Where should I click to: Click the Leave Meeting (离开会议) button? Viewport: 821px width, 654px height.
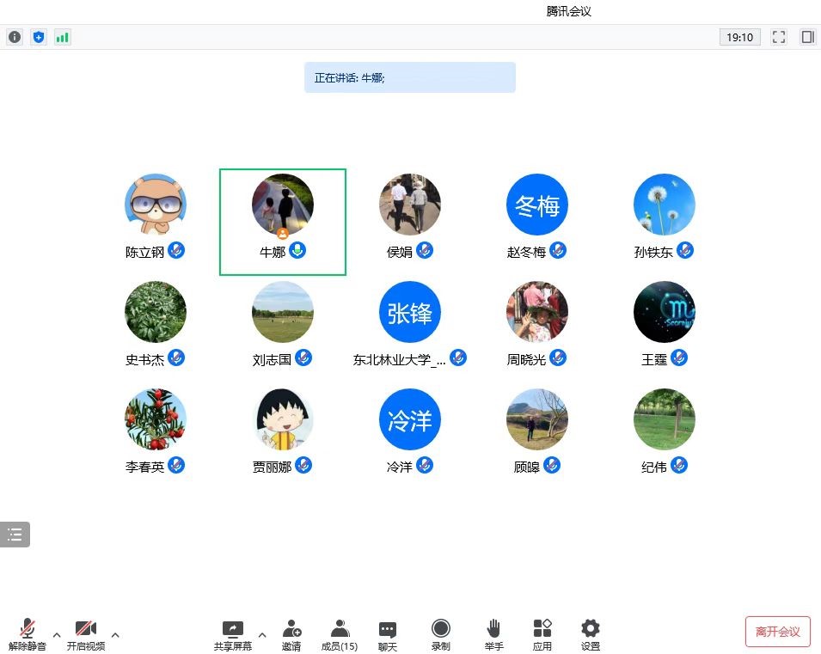(x=777, y=632)
